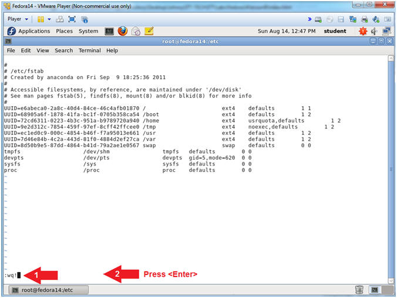Click the red update alert icon
The width and height of the screenshot is (397, 298).
coord(363,31)
